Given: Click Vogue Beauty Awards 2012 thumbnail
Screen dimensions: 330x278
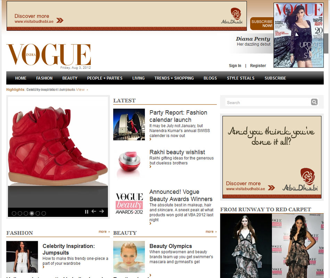Looking at the screenshot, I should [129, 204].
